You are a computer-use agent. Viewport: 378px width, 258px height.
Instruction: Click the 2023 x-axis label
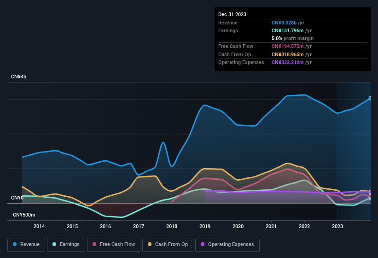tap(337, 226)
